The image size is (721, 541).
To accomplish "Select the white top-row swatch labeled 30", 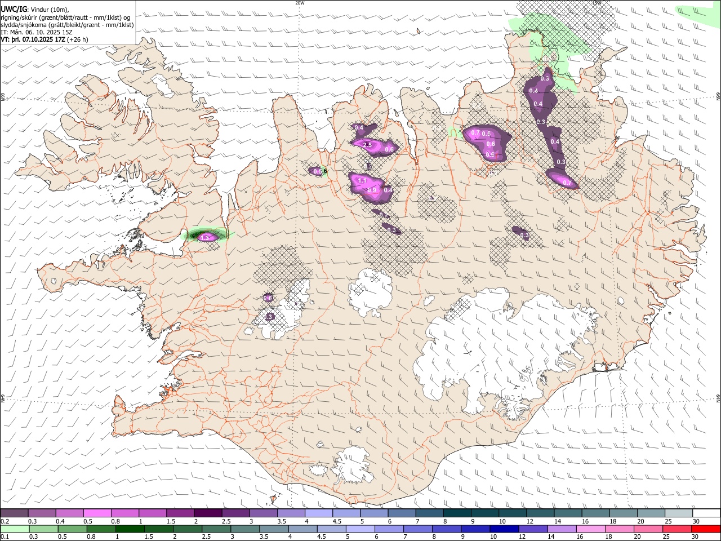I will [707, 513].
